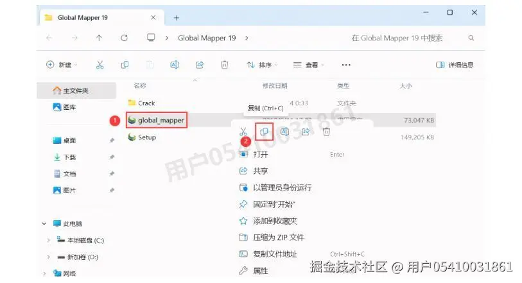
Task: Open the 查看 (View) dropdown
Action: (x=309, y=65)
